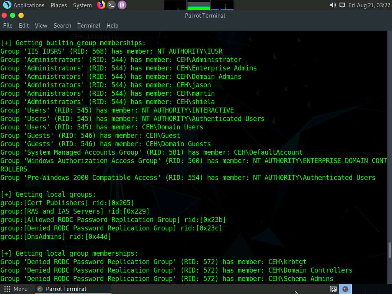Image resolution: width=392 pixels, height=294 pixels.
Task: Click 'CEH\Domain Guests' text
Action: pyautogui.click(x=178, y=144)
